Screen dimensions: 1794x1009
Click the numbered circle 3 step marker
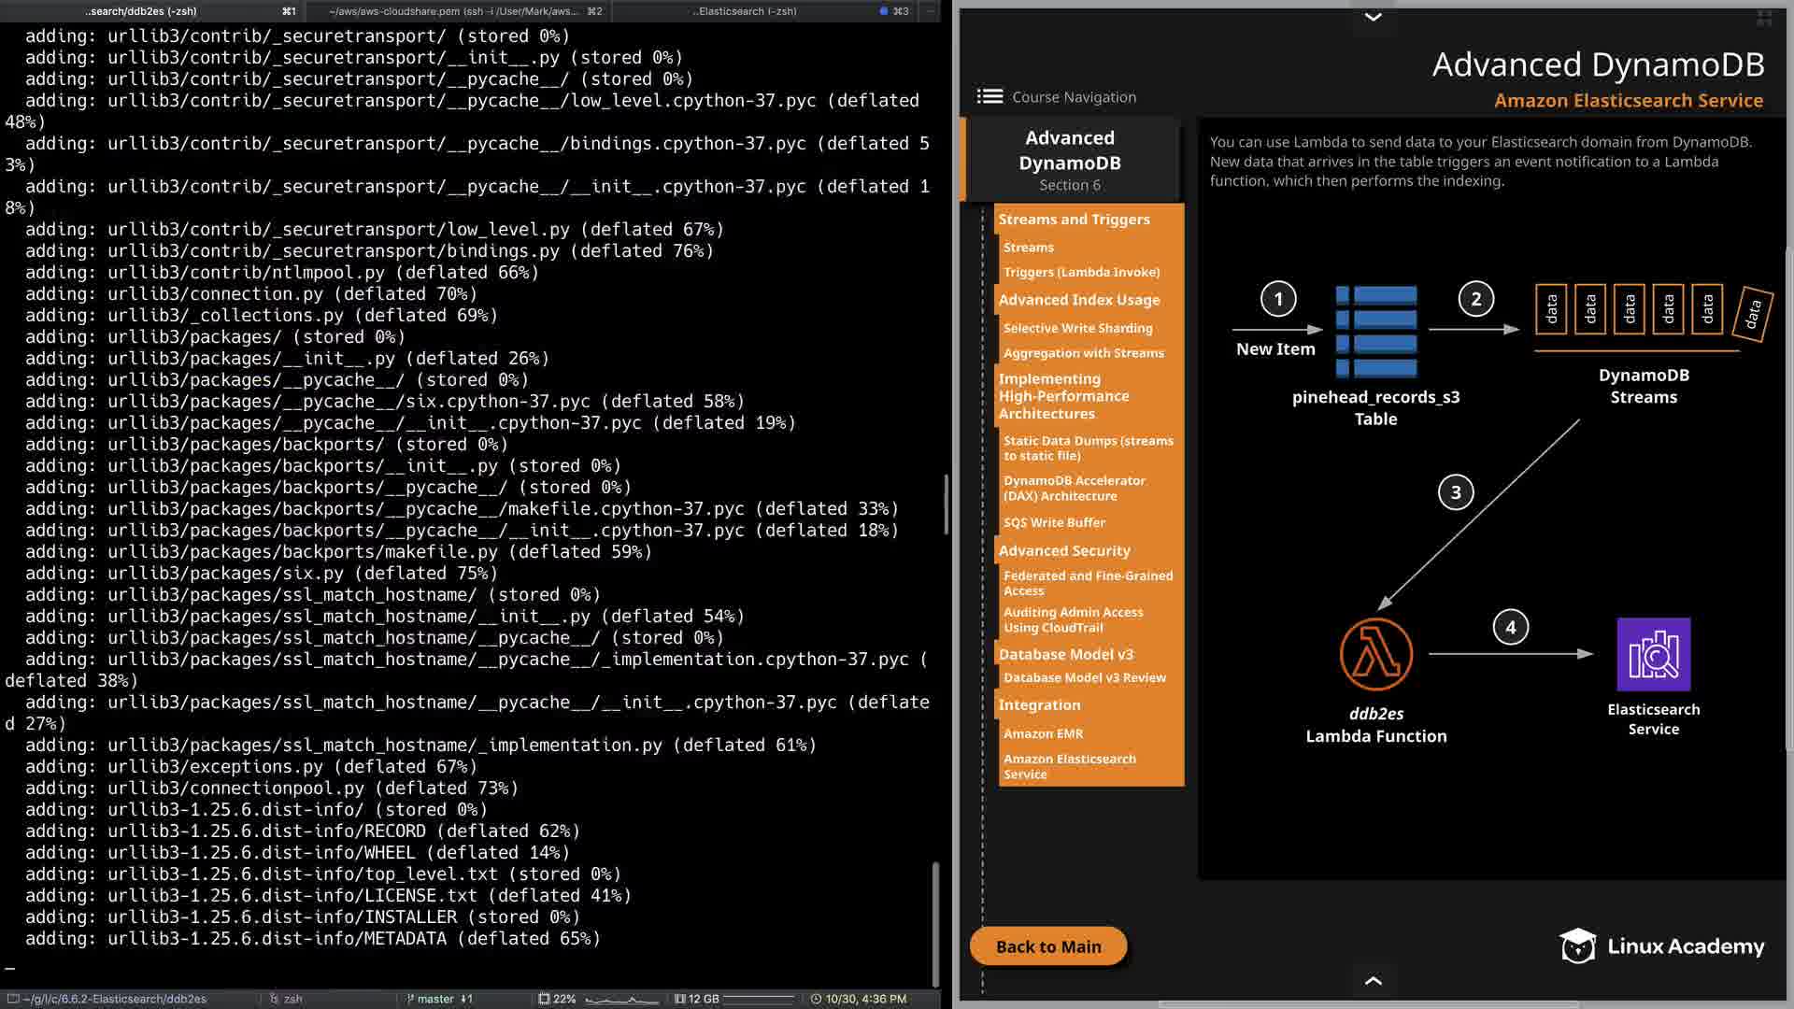pyautogui.click(x=1455, y=492)
